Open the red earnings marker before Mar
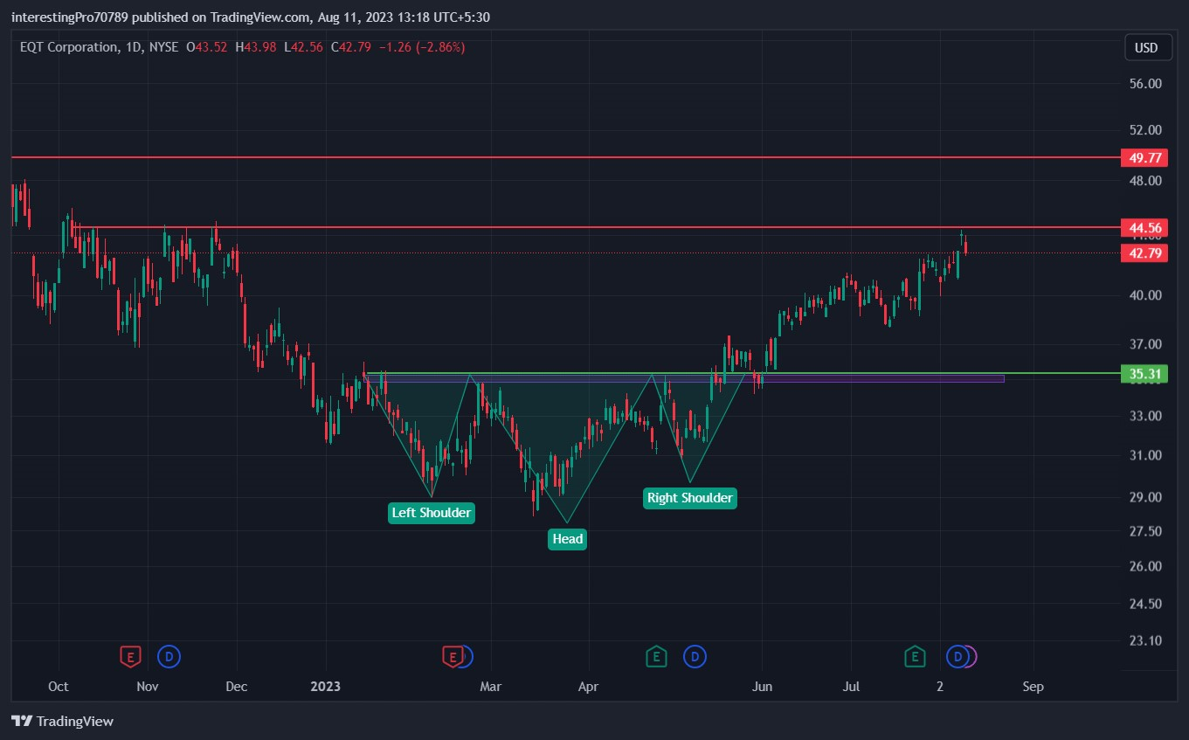Screen dimensions: 1189x740 453,656
